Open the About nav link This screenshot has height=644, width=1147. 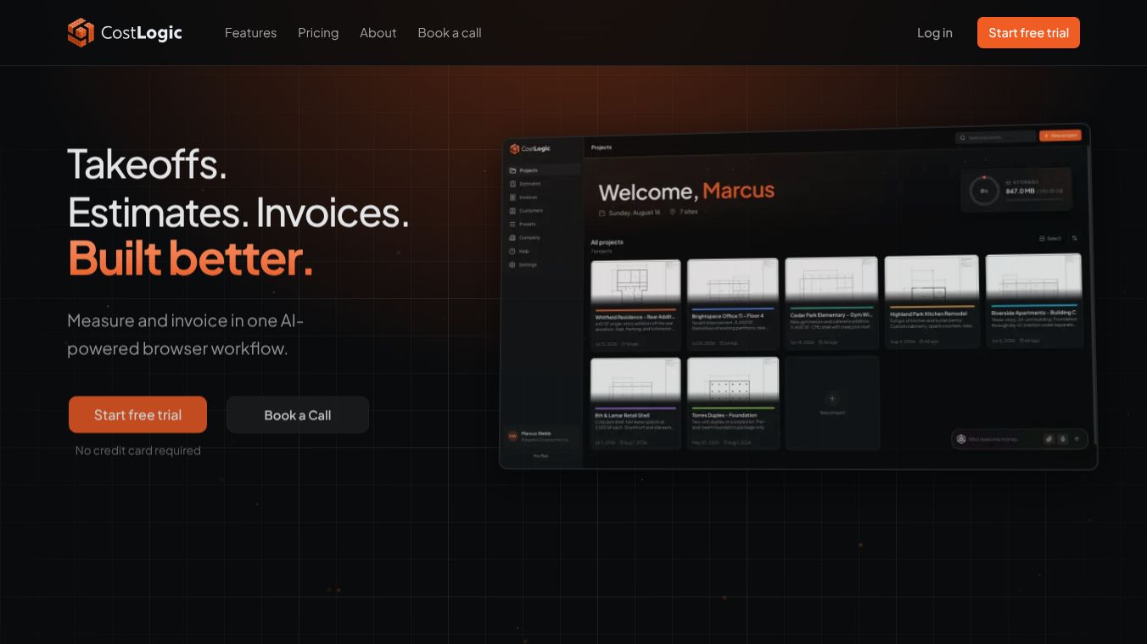pos(378,33)
